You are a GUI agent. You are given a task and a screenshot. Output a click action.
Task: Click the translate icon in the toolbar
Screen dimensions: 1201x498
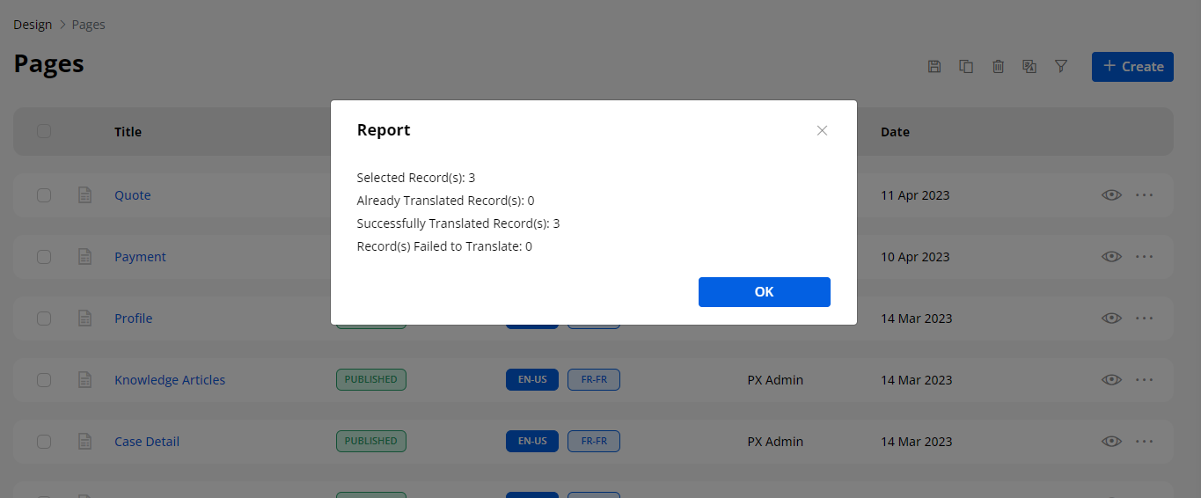pyautogui.click(x=1029, y=67)
